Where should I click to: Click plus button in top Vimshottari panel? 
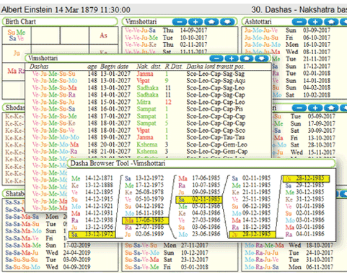point(196,22)
